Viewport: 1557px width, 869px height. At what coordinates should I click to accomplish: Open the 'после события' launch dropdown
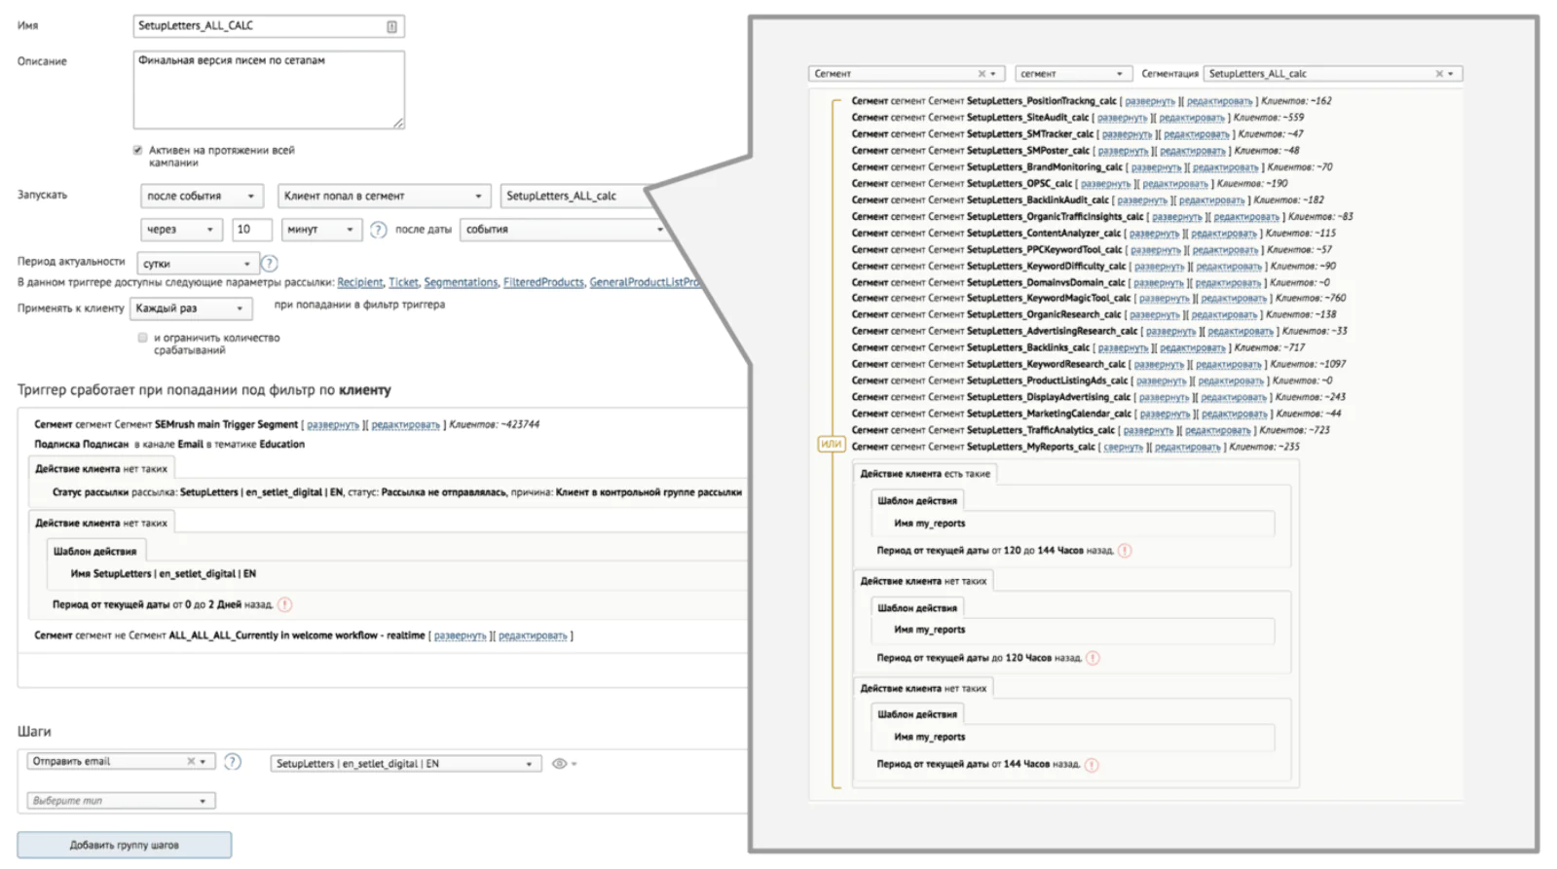202,197
